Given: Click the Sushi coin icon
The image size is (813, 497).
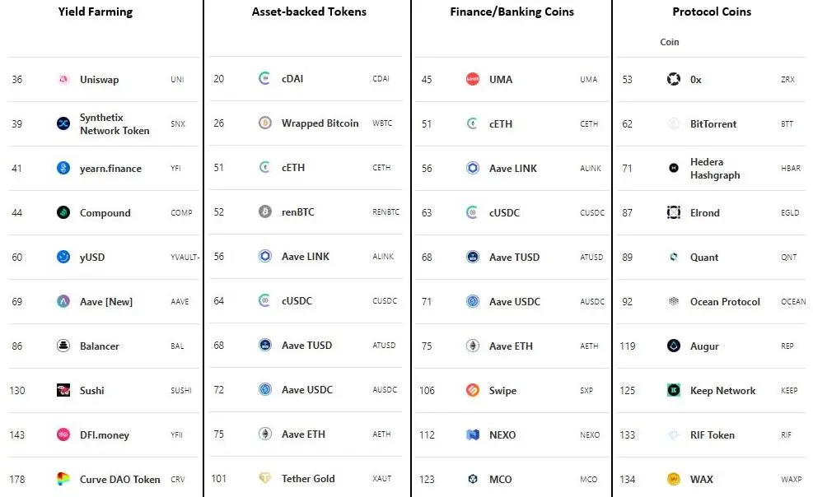Looking at the screenshot, I should [63, 390].
